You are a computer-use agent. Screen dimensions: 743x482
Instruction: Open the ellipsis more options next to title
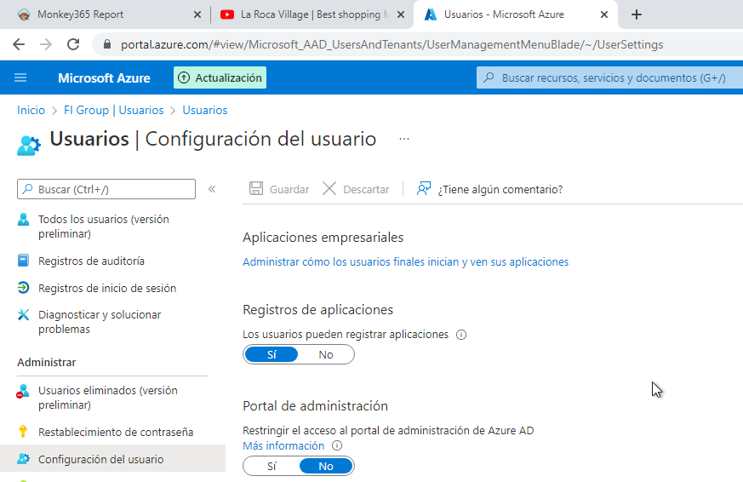pyautogui.click(x=404, y=139)
